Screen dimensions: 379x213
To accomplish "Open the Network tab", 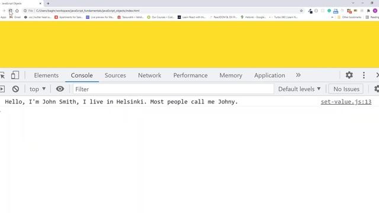I will pyautogui.click(x=150, y=75).
